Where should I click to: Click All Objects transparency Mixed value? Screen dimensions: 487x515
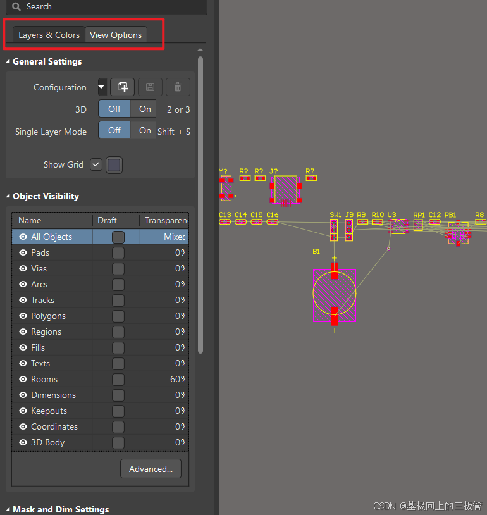pyautogui.click(x=175, y=237)
